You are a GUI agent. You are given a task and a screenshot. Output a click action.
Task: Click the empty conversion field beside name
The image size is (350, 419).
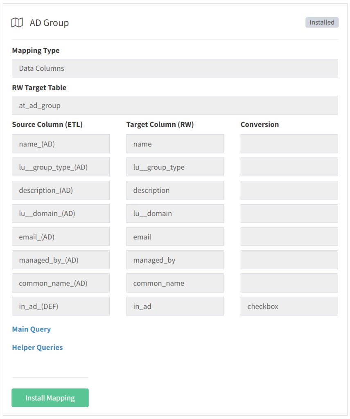(289, 144)
